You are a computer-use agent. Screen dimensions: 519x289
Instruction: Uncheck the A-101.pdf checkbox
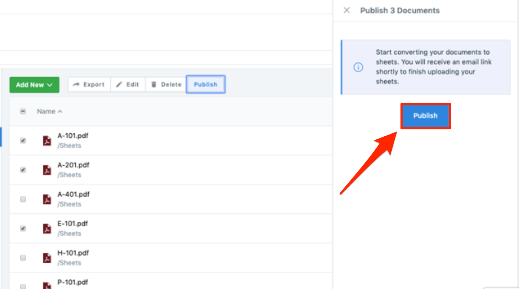(23, 140)
